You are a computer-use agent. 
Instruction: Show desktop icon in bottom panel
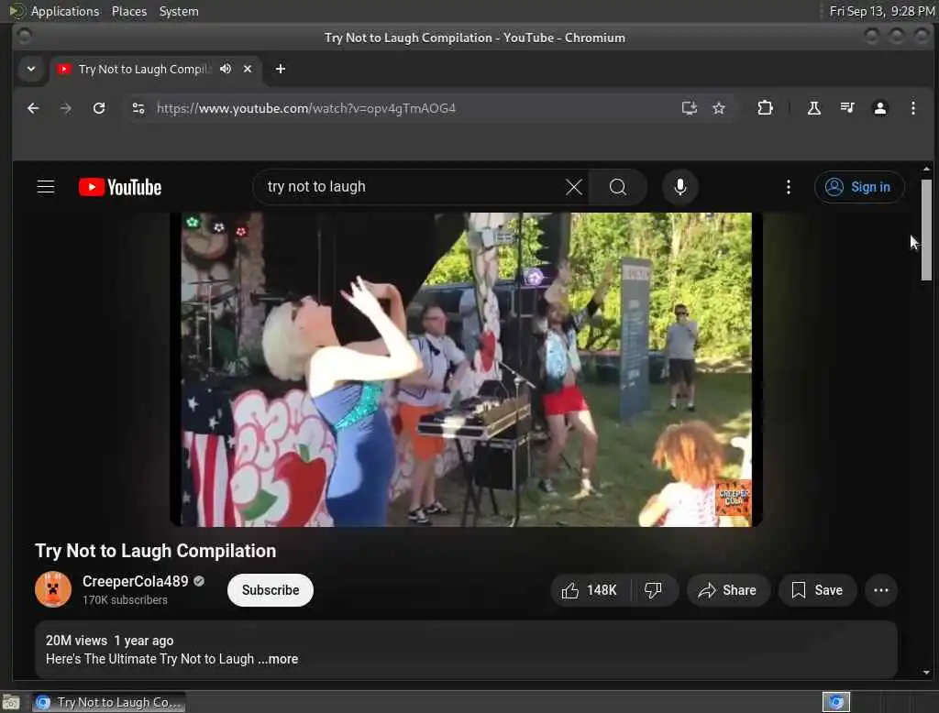(x=11, y=702)
